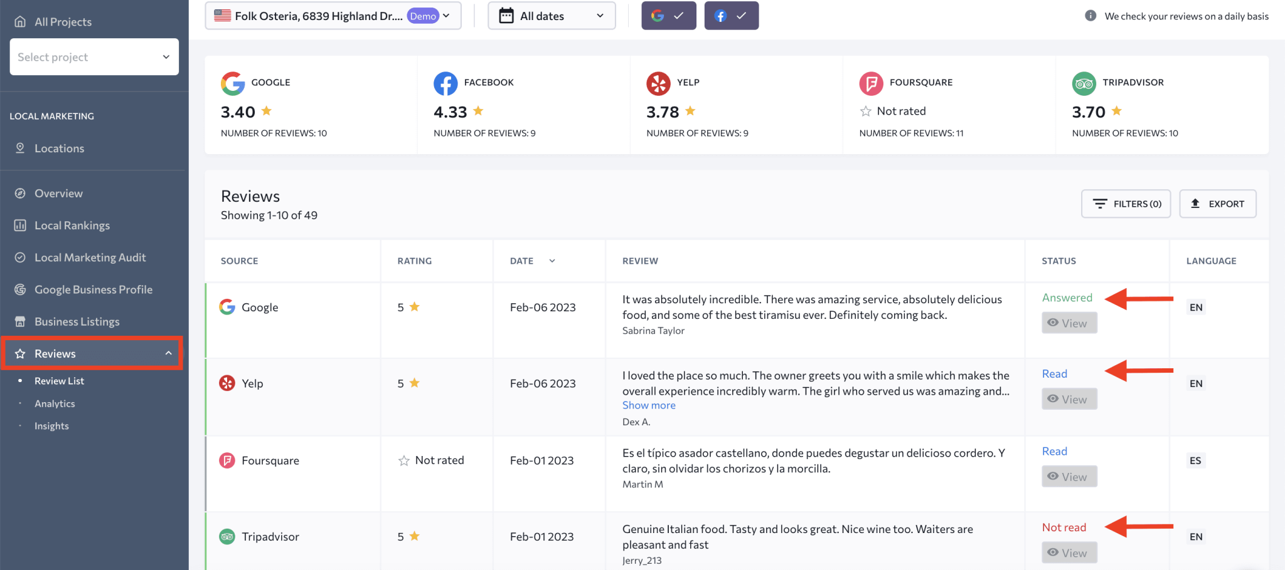Open the All dates date picker
The image size is (1285, 570).
pos(551,16)
